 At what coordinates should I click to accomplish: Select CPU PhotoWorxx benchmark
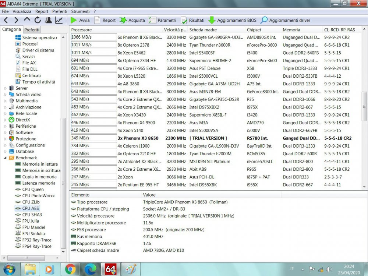[38, 196]
